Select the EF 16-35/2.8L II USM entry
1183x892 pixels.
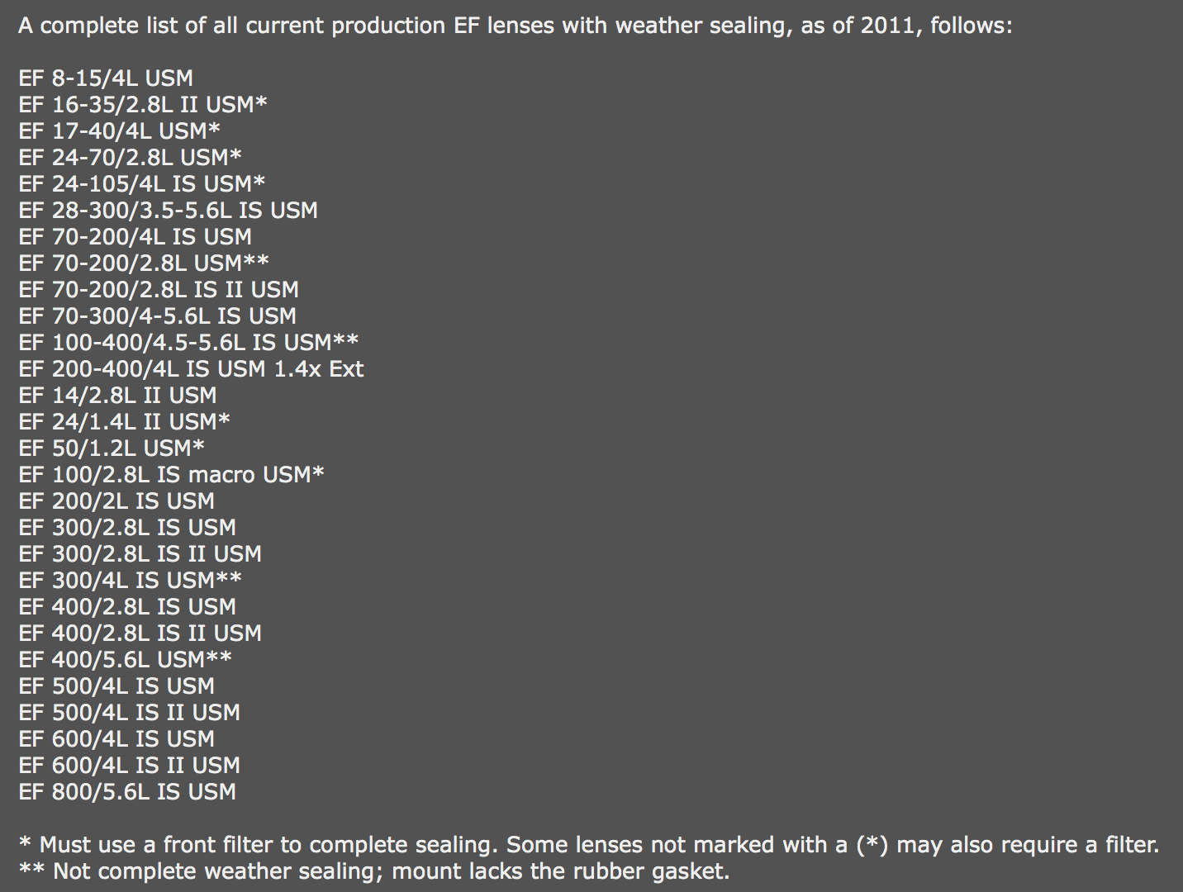point(143,105)
